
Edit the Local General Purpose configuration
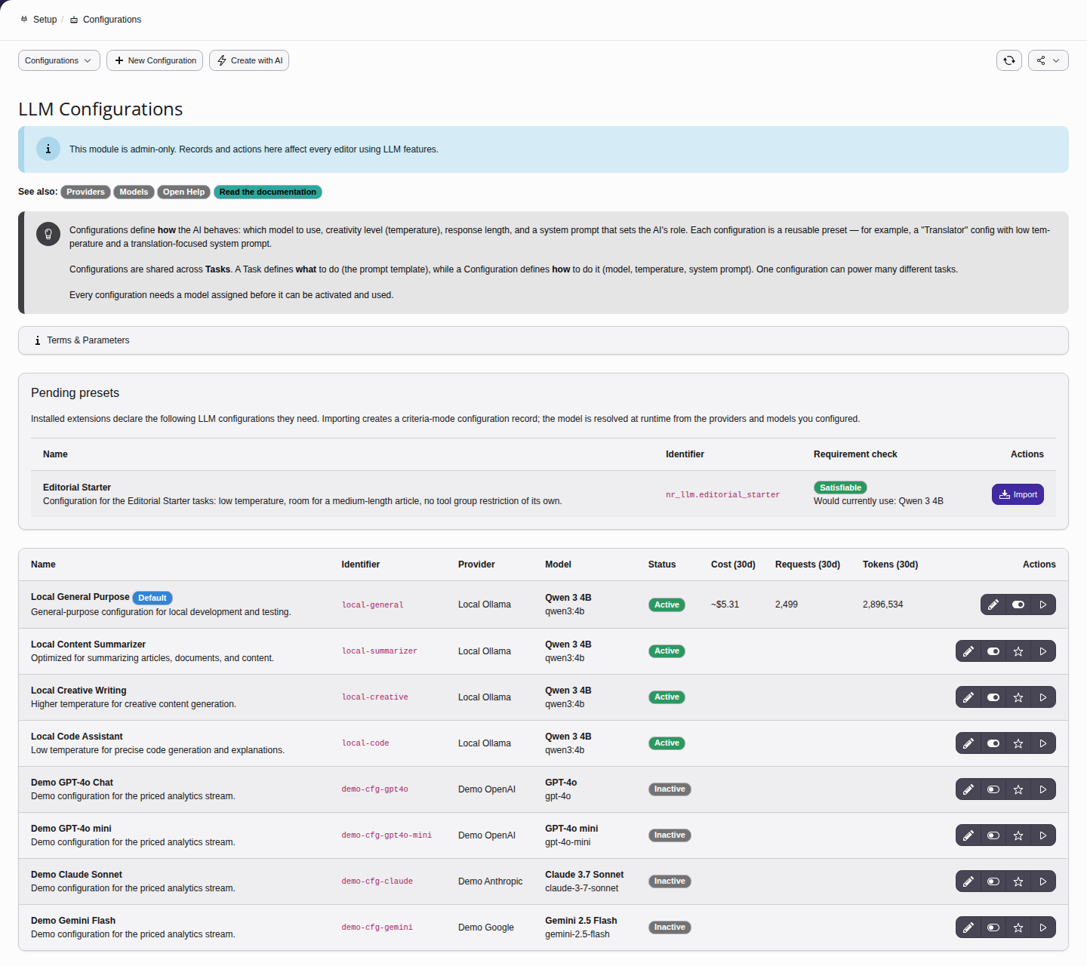[x=993, y=605]
